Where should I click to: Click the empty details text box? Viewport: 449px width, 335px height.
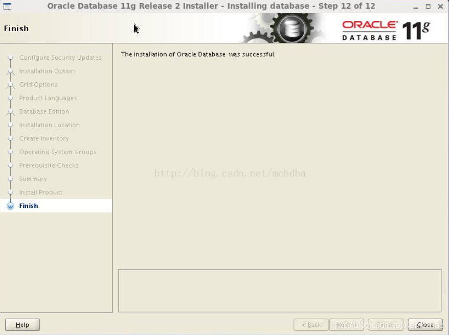tap(280, 291)
